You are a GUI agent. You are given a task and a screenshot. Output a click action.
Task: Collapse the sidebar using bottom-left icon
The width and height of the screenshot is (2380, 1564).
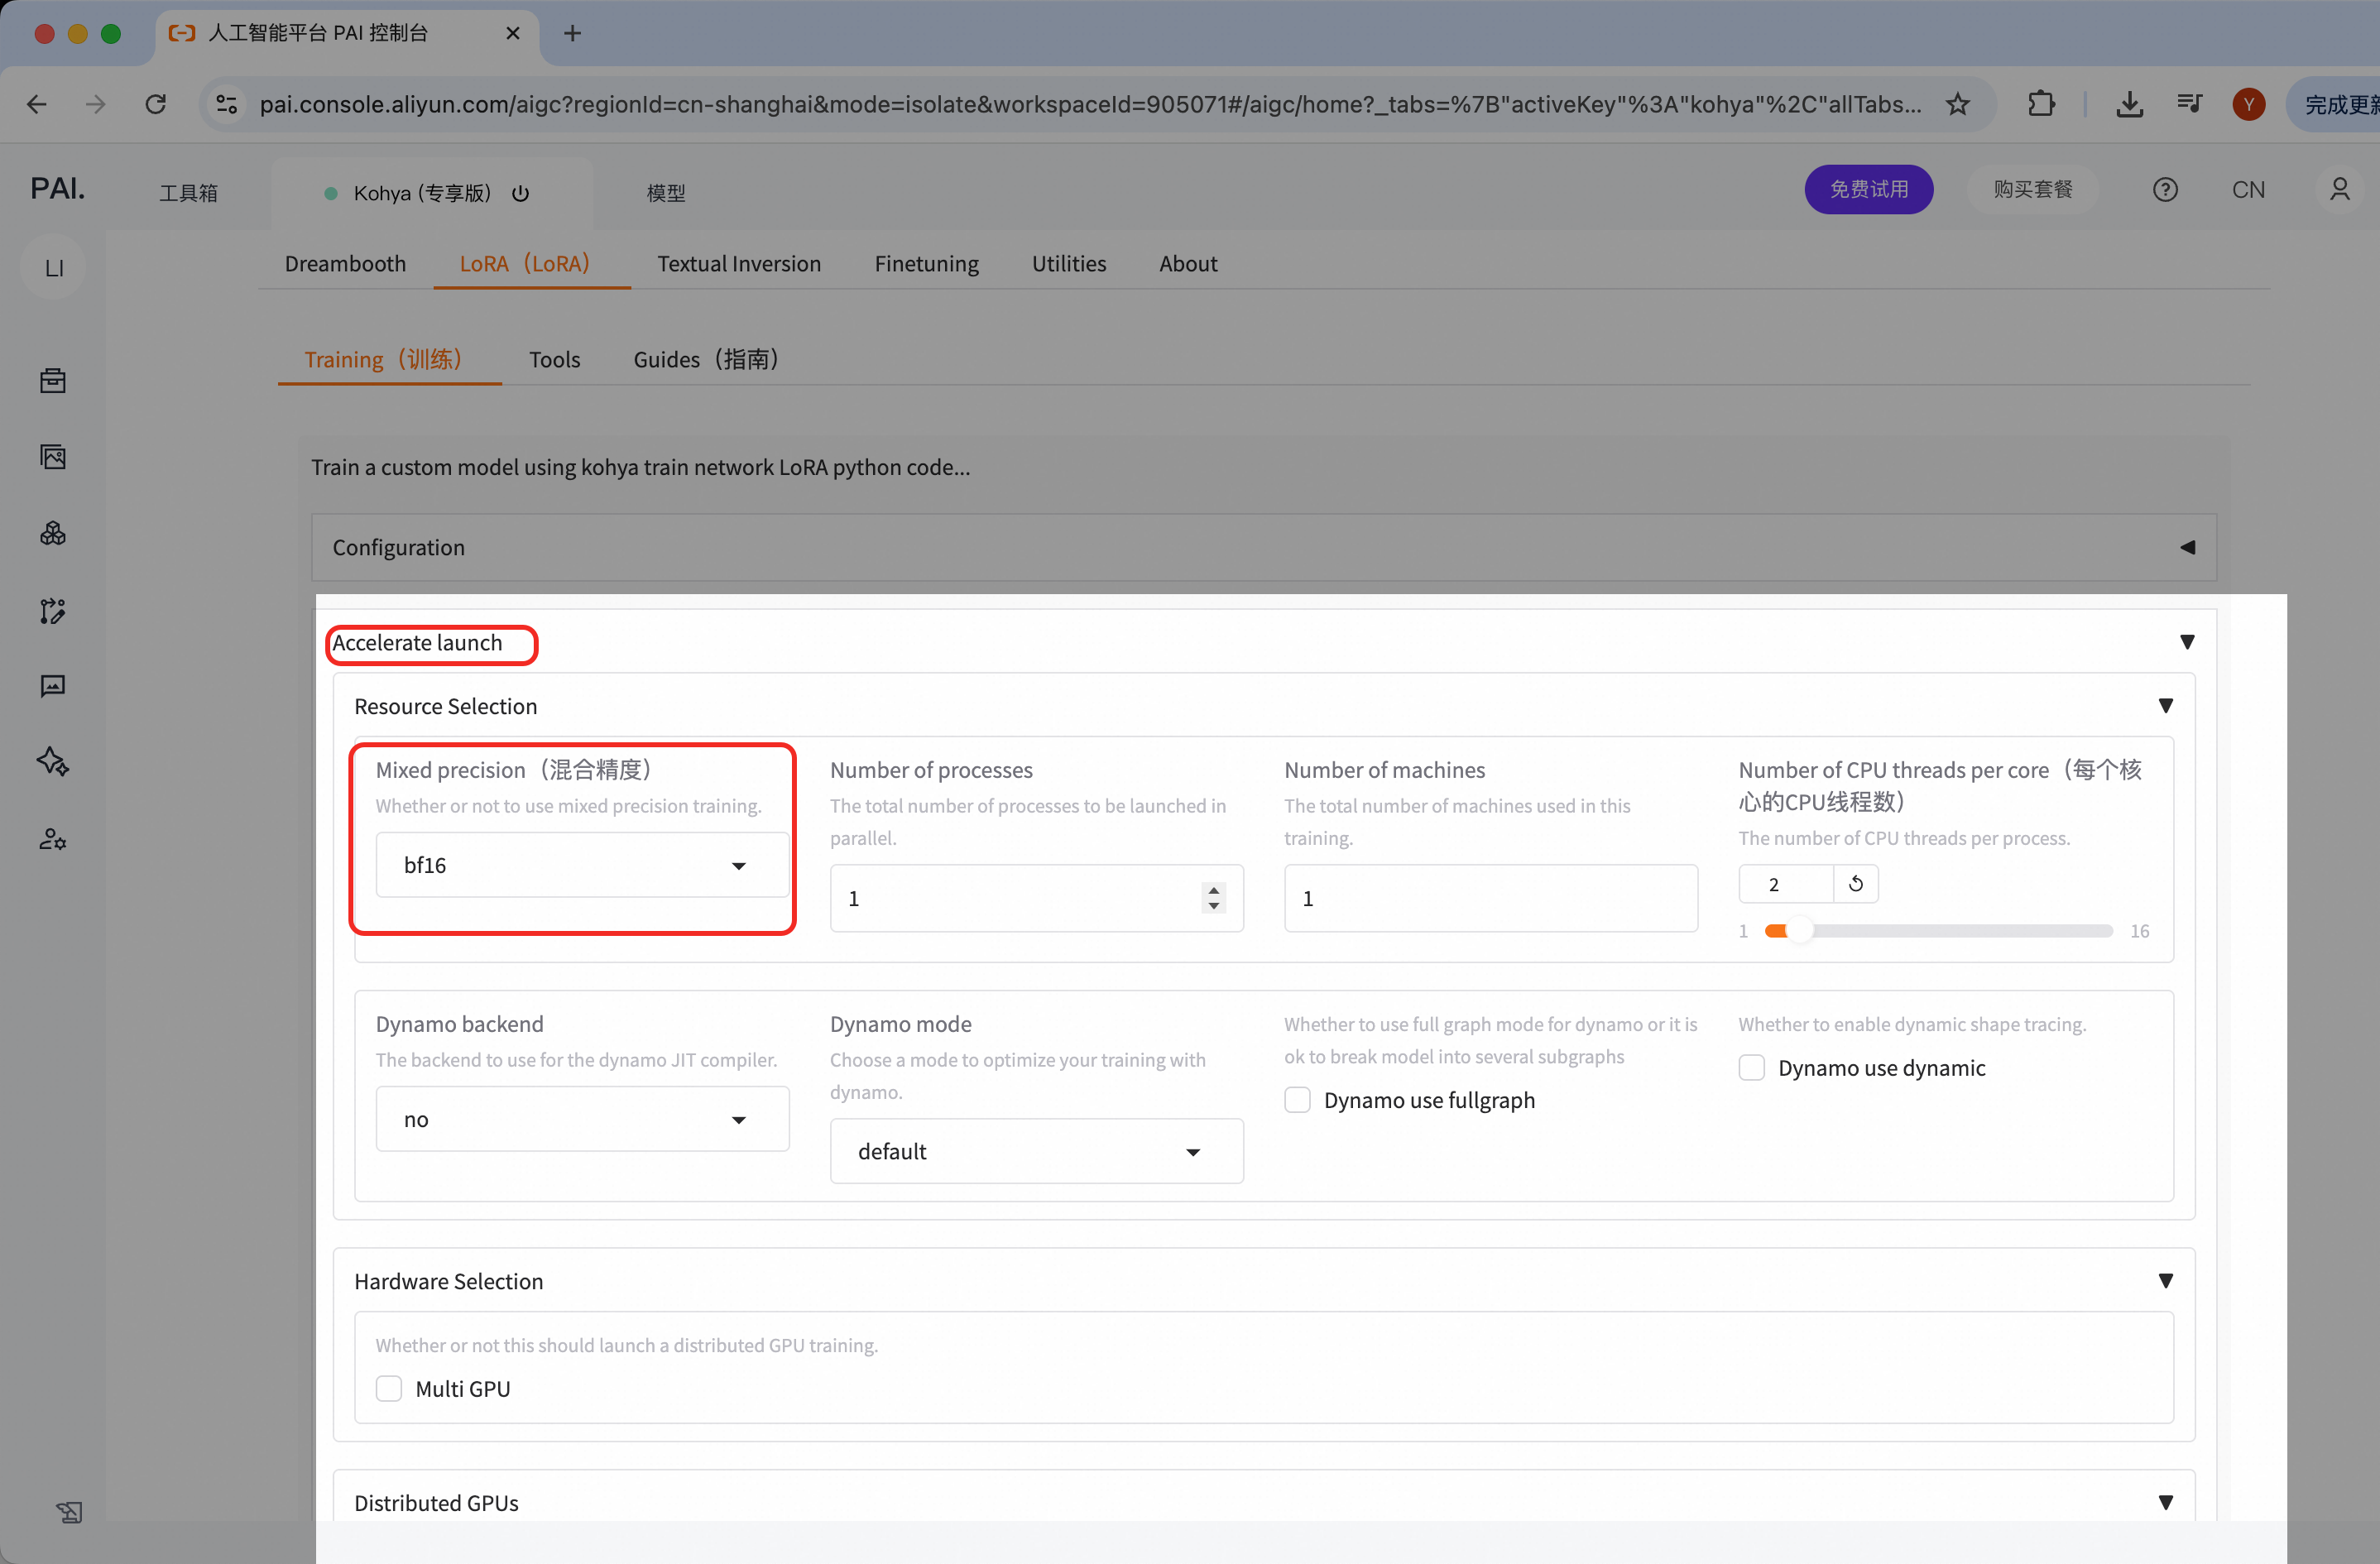pyautogui.click(x=69, y=1512)
